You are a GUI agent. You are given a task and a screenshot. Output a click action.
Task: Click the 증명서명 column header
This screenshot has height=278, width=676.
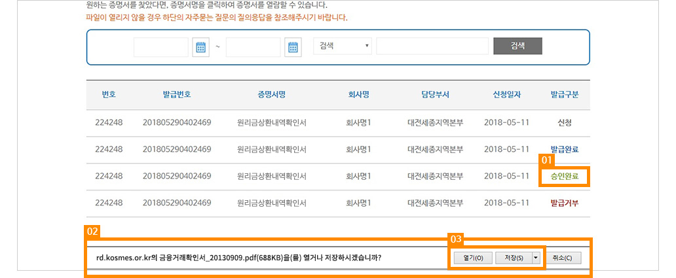272,95
